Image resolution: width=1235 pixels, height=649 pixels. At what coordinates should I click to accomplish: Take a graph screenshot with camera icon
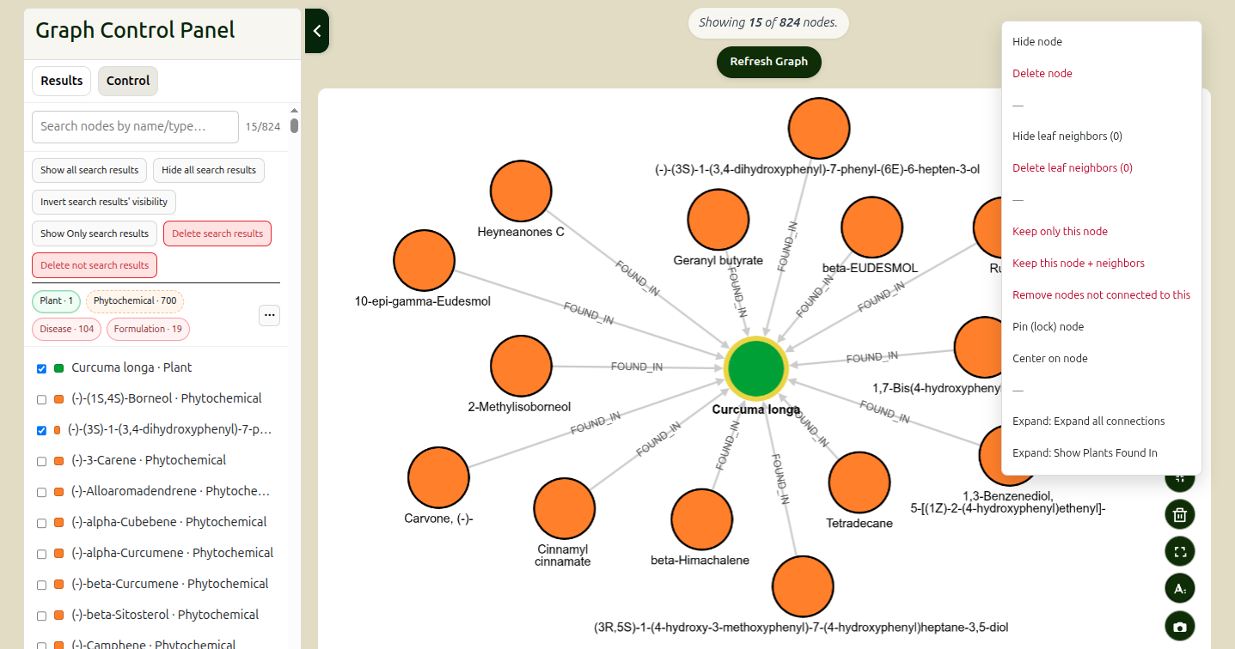(1180, 626)
